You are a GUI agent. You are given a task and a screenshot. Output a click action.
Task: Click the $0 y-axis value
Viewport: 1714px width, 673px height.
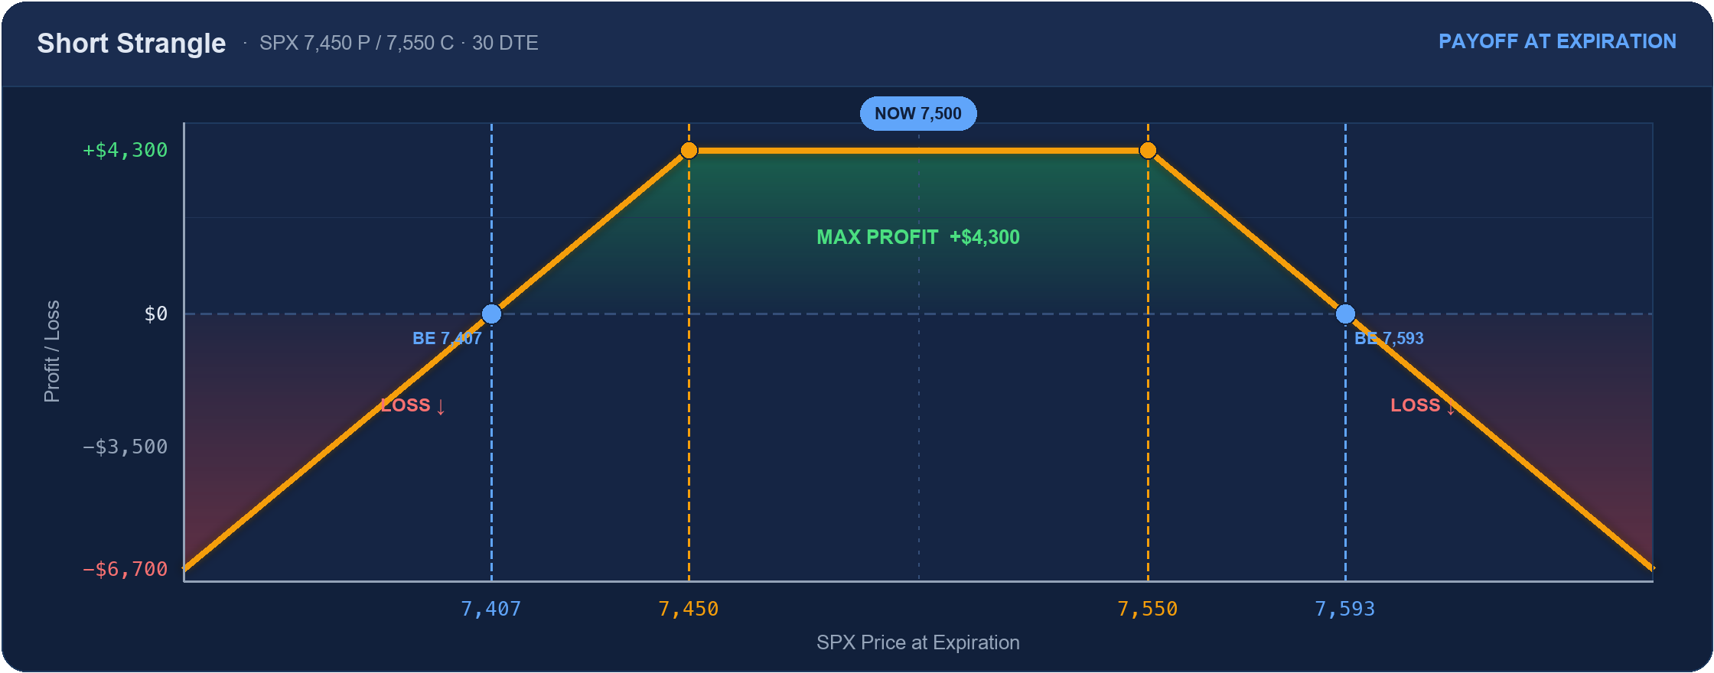coord(156,314)
